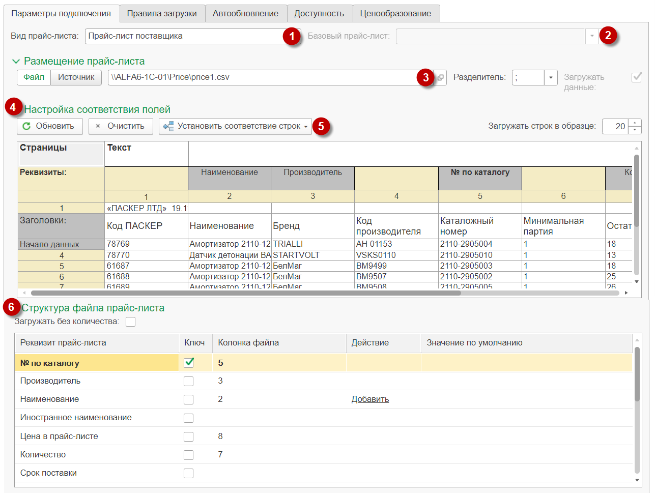Click vertical scrollbar of structure table
The height and width of the screenshot is (494, 655).
point(637,374)
